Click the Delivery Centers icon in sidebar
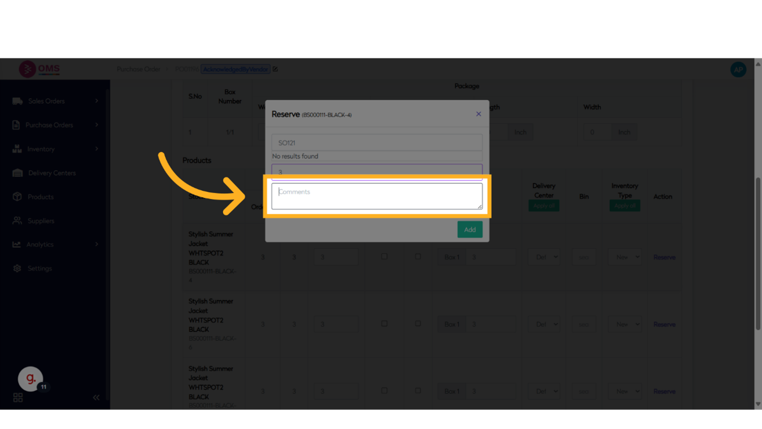Image resolution: width=762 pixels, height=429 pixels. [17, 173]
